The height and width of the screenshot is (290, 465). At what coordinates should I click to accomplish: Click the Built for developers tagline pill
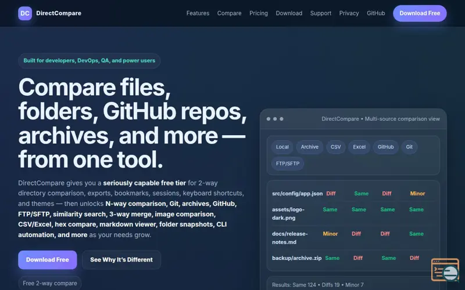[x=90, y=61]
